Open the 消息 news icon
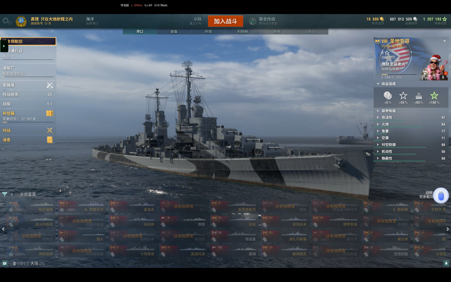 point(50,140)
